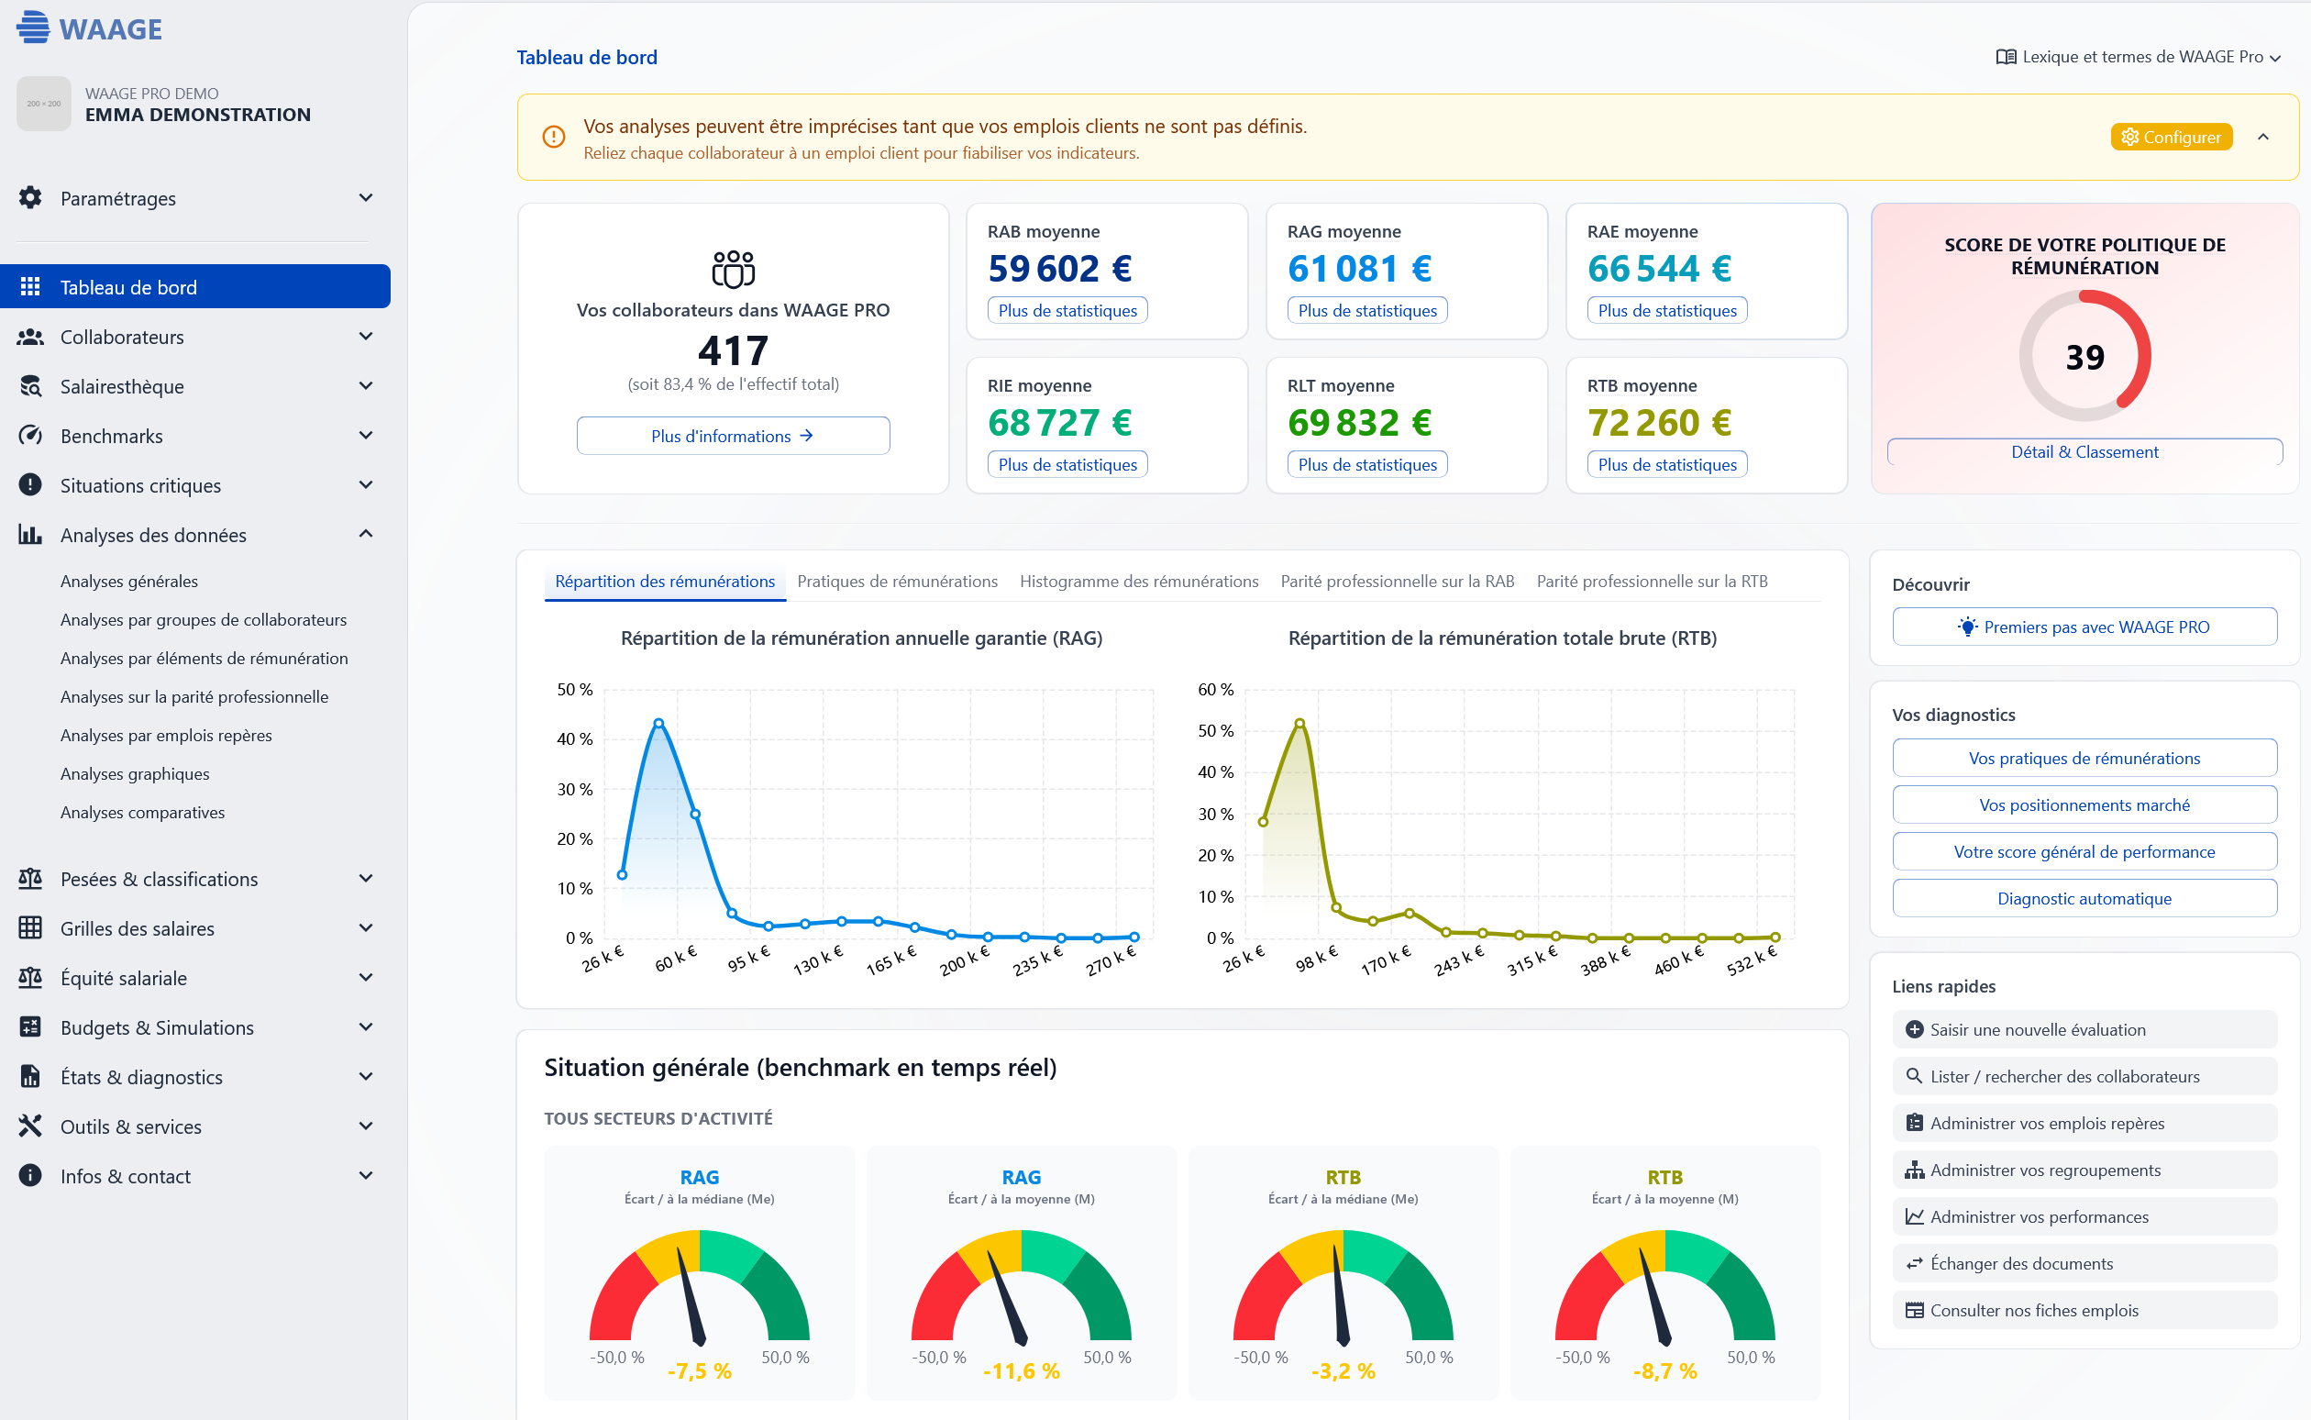Expand the Paramétrages menu chevron
This screenshot has height=1420, width=2311.
[x=366, y=197]
